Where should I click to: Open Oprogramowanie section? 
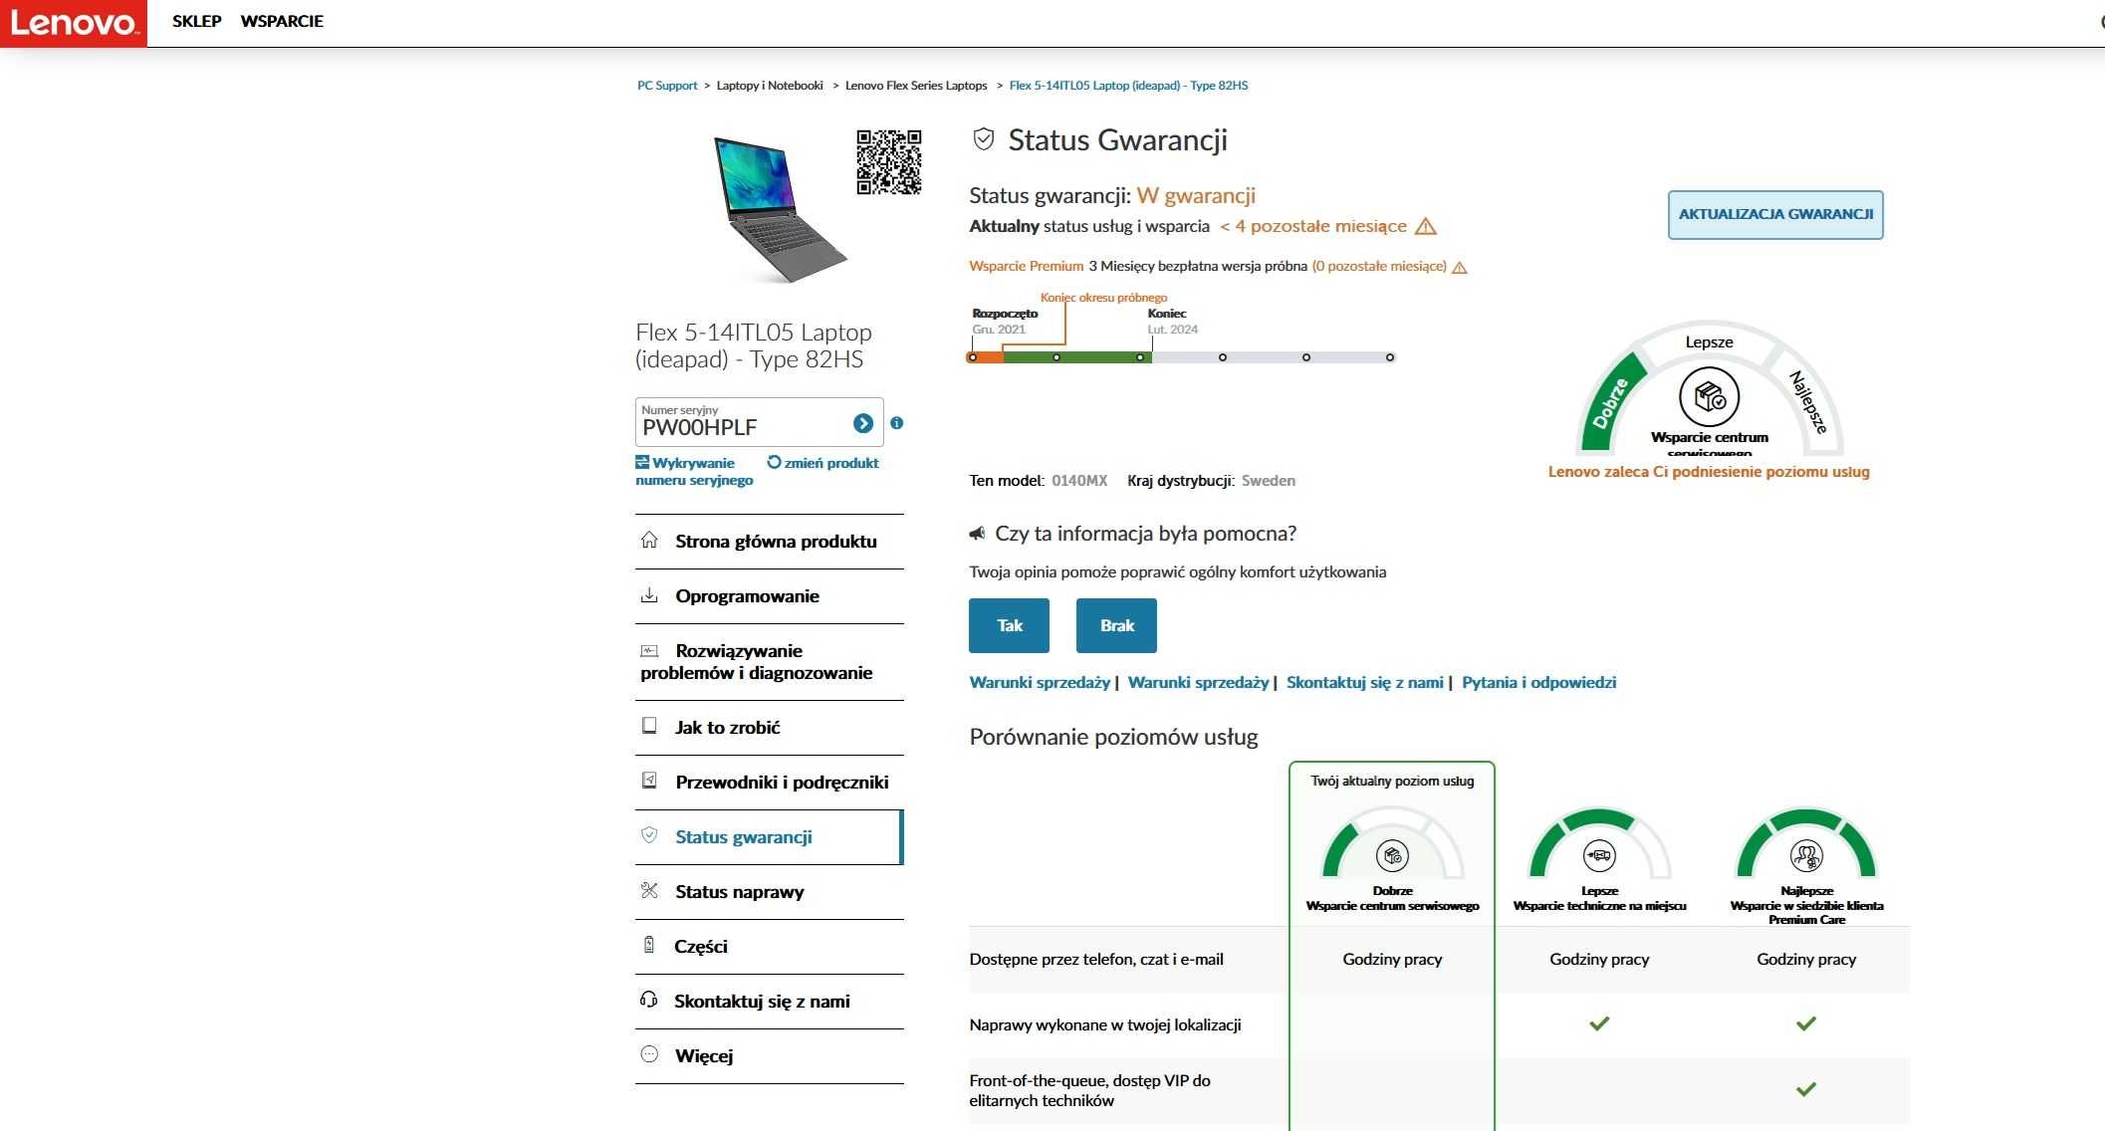point(747,596)
